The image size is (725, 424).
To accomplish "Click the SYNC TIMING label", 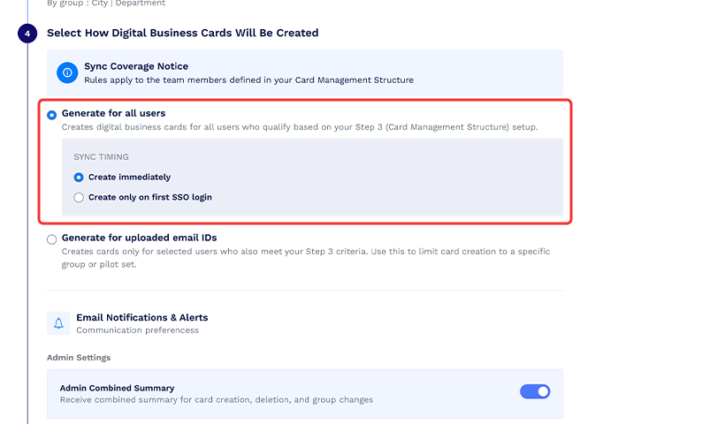I will point(102,157).
